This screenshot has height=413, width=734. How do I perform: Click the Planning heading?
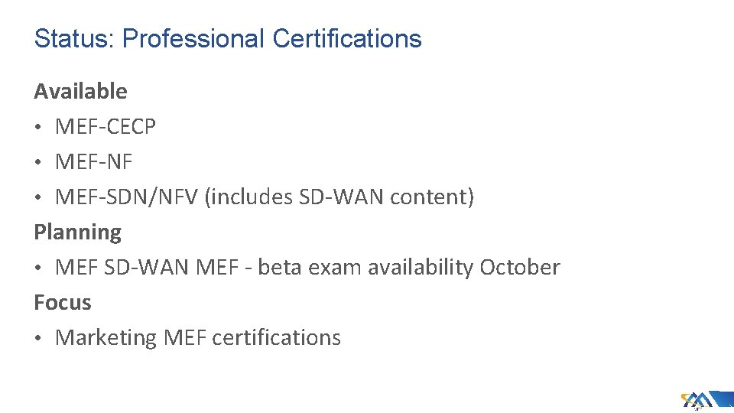77,232
